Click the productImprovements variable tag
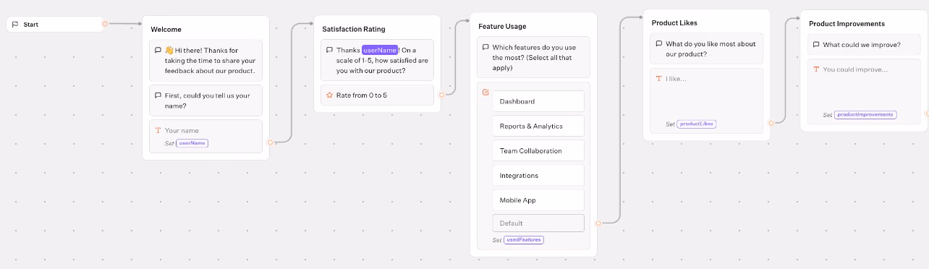This screenshot has height=269, width=929. click(865, 115)
